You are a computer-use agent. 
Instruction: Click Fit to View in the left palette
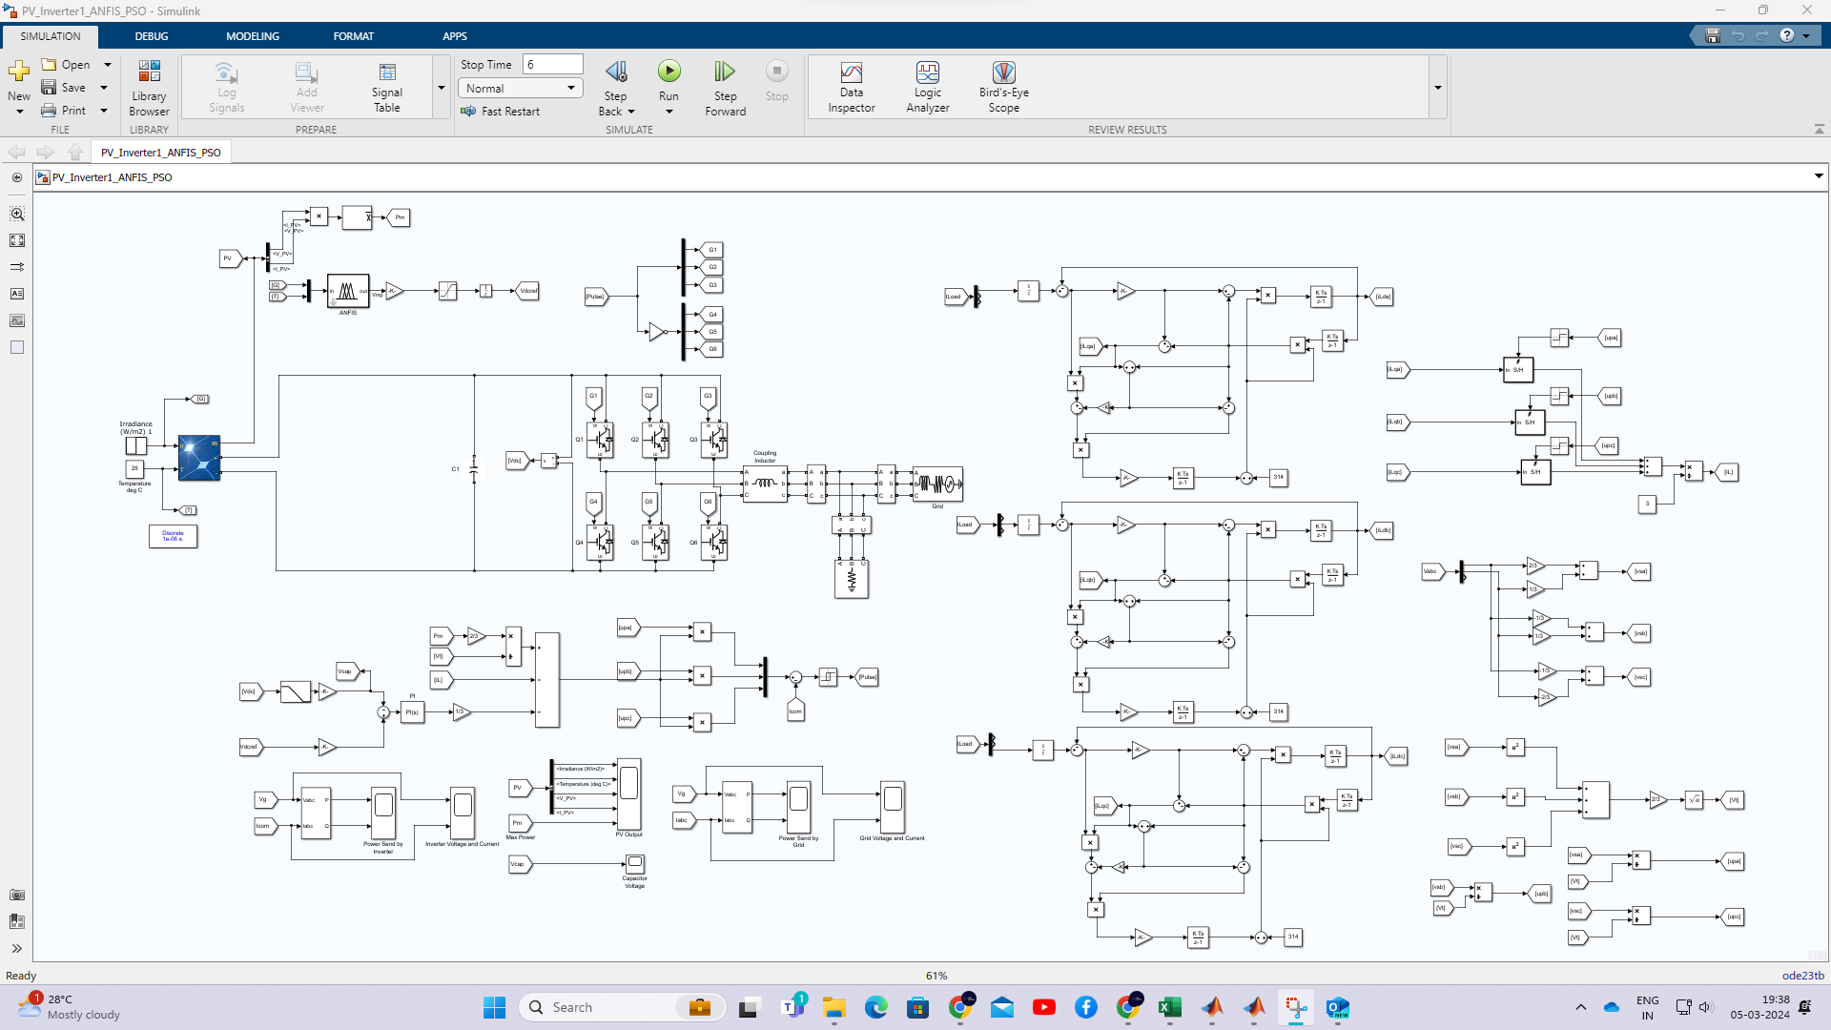[x=17, y=240]
